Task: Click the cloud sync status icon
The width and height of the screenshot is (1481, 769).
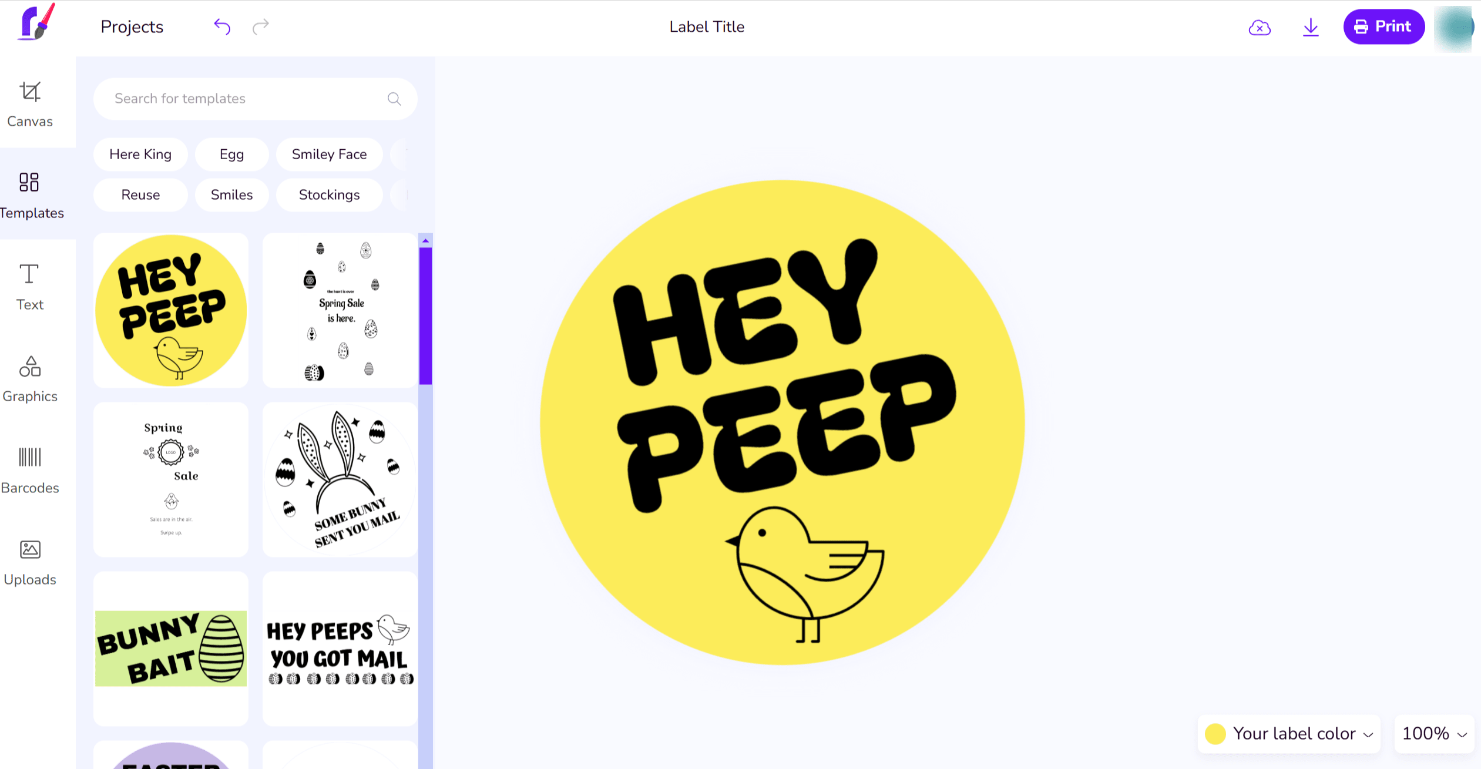Action: (1259, 27)
